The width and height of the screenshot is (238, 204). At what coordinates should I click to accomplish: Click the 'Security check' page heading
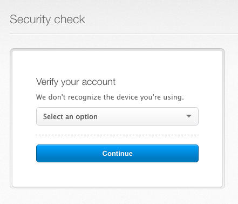pos(47,19)
